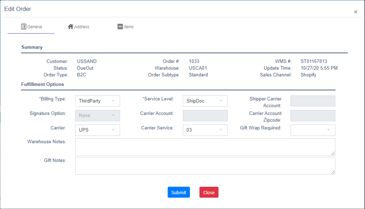The height and width of the screenshot is (209, 365).
Task: Click the General tab list icon
Action: tap(24, 26)
